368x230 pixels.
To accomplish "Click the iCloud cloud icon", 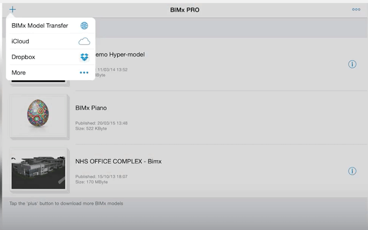I will coord(84,41).
